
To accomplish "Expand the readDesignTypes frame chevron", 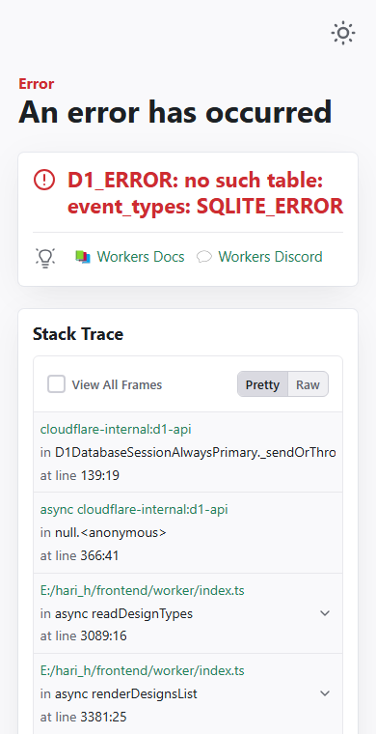I will (325, 613).
